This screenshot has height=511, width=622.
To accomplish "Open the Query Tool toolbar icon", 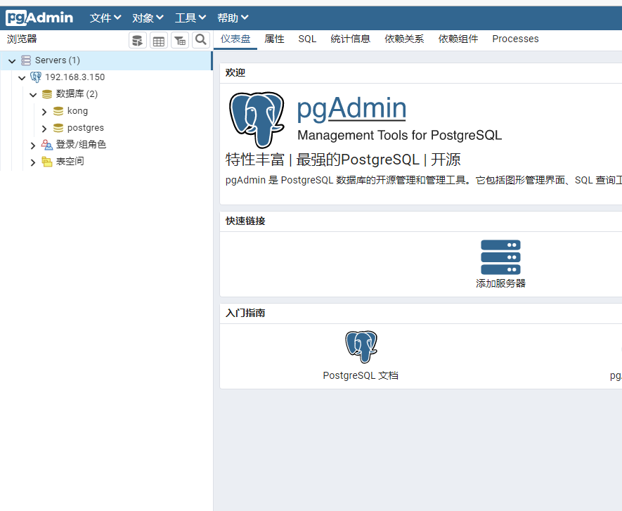I will click(138, 41).
